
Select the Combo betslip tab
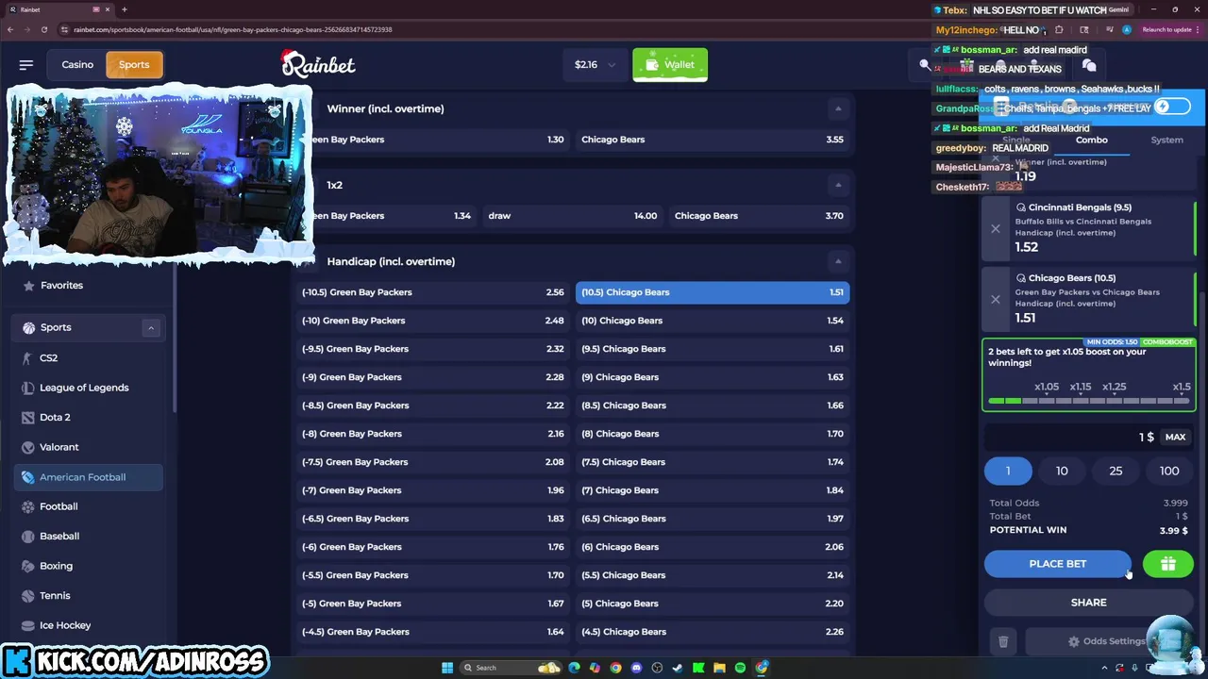point(1091,140)
